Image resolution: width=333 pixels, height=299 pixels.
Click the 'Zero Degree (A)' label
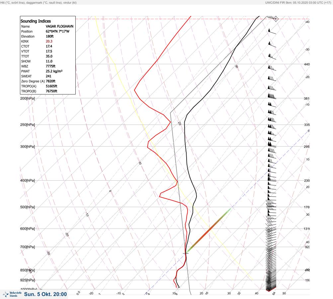[33, 81]
